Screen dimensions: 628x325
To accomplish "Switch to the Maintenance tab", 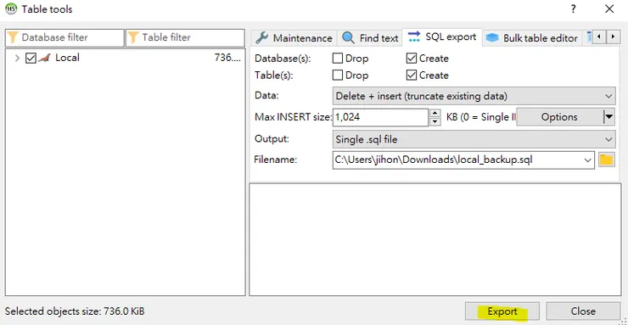I will coord(294,38).
